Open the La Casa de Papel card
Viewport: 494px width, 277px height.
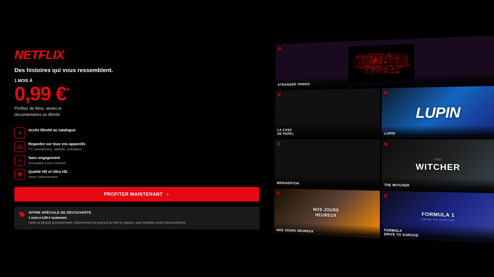[x=328, y=113]
